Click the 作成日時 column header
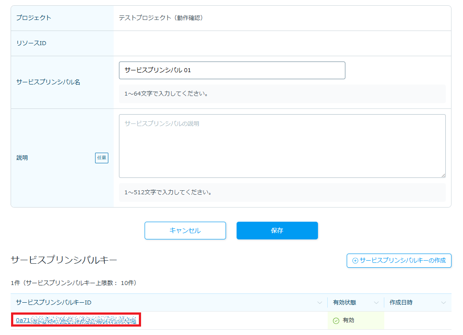 [402, 302]
